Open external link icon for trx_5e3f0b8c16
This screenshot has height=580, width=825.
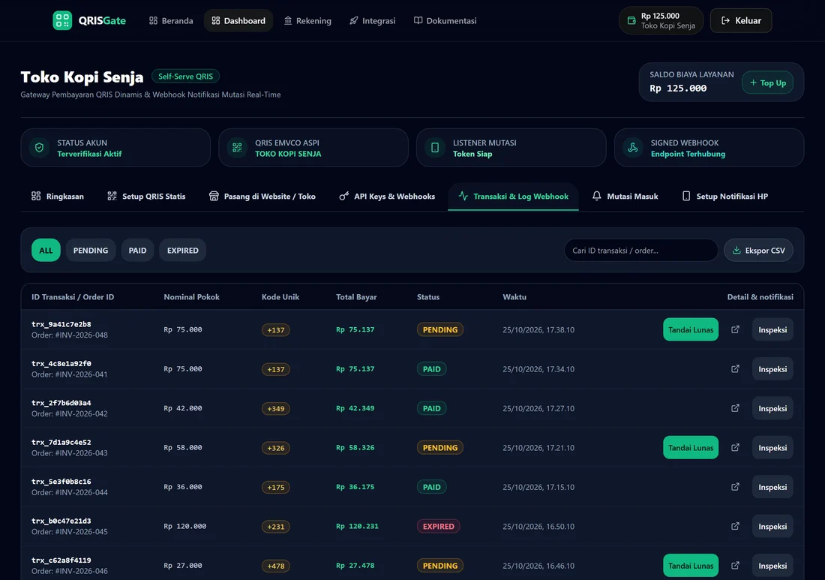[x=735, y=487]
